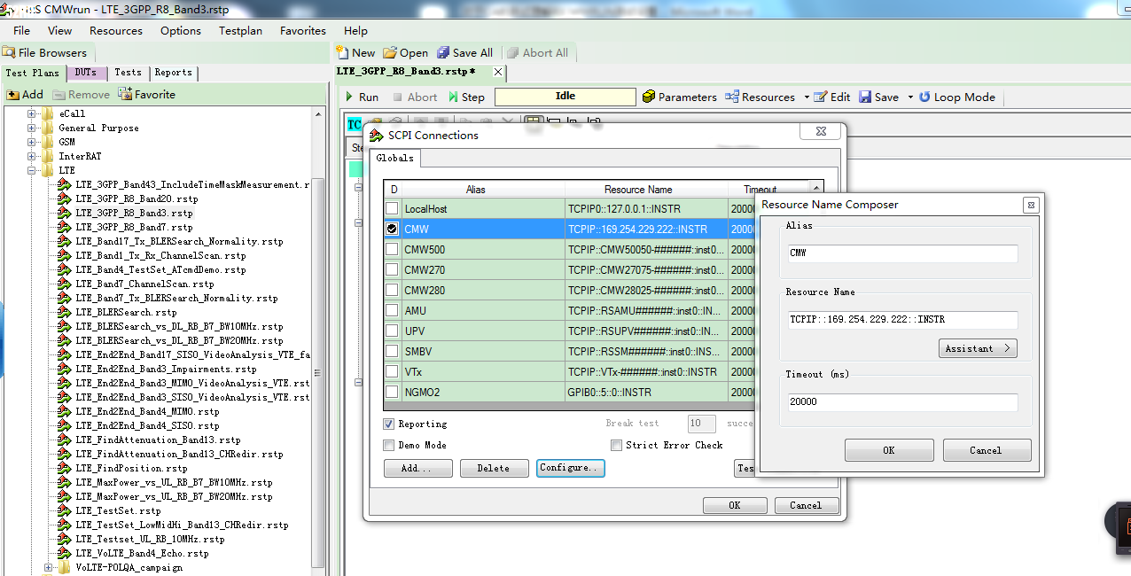The height and width of the screenshot is (576, 1131).
Task: Click the test plans tree vertical scrollbar
Action: pyautogui.click(x=319, y=372)
